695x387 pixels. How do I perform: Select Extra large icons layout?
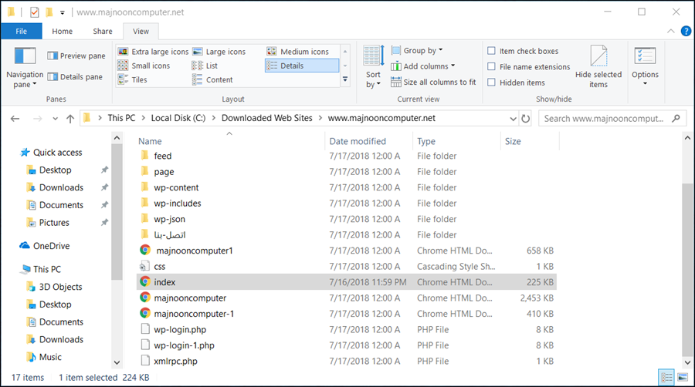coord(154,52)
